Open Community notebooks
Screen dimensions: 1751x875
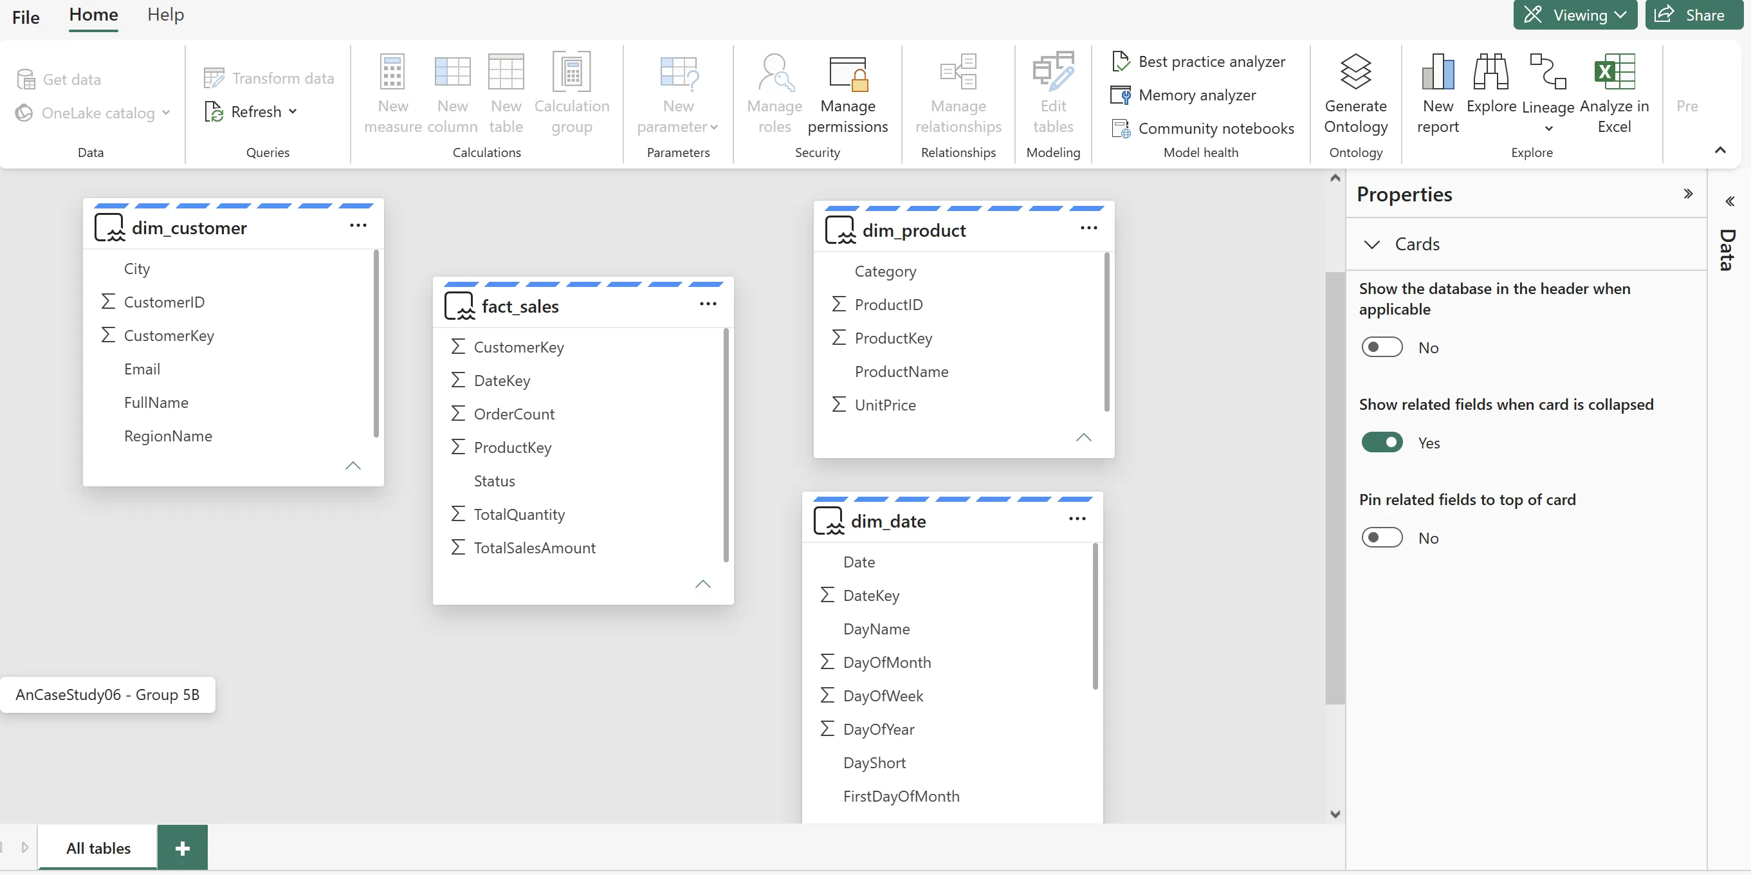(x=1202, y=129)
